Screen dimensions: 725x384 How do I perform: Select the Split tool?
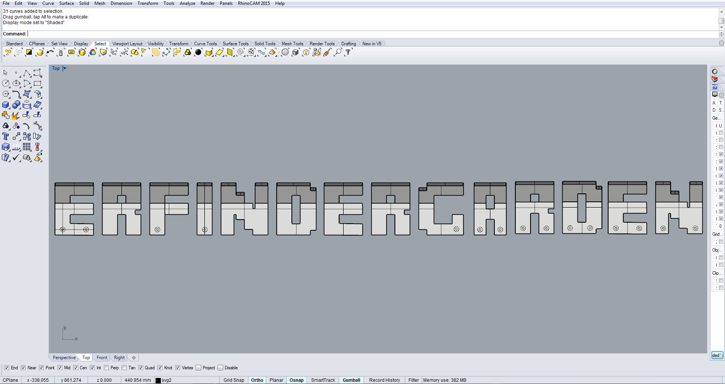[x=37, y=115]
